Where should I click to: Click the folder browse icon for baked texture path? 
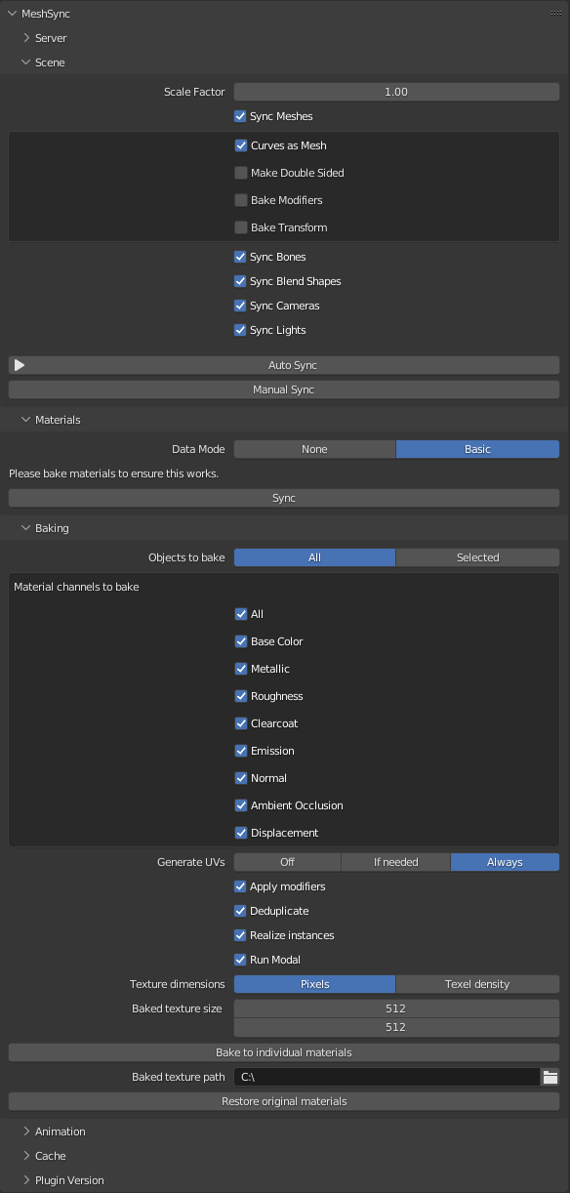tap(550, 1077)
